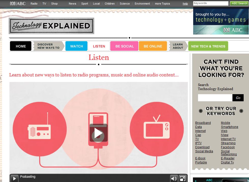Expand more Topics in top navigation
Image resolution: width=249 pixels, height=182 pixels.
tap(162, 4)
